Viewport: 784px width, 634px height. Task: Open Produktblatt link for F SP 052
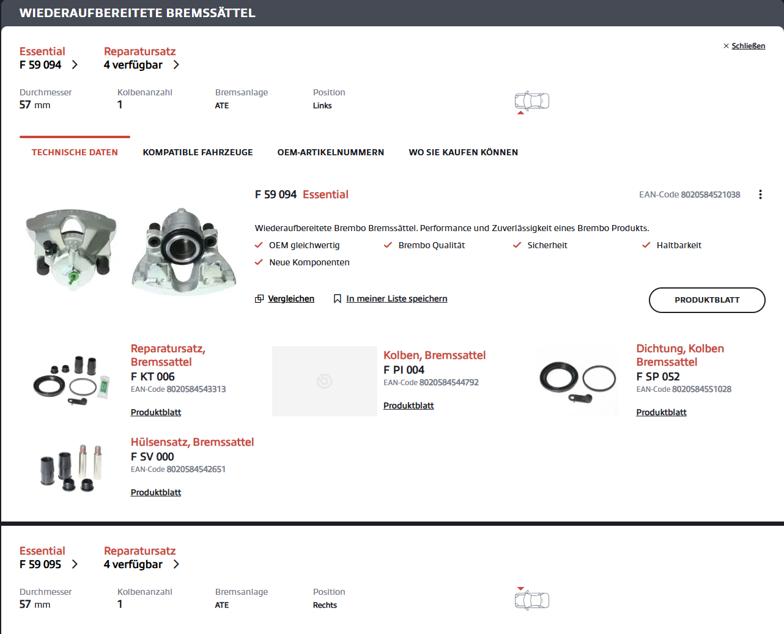point(661,413)
